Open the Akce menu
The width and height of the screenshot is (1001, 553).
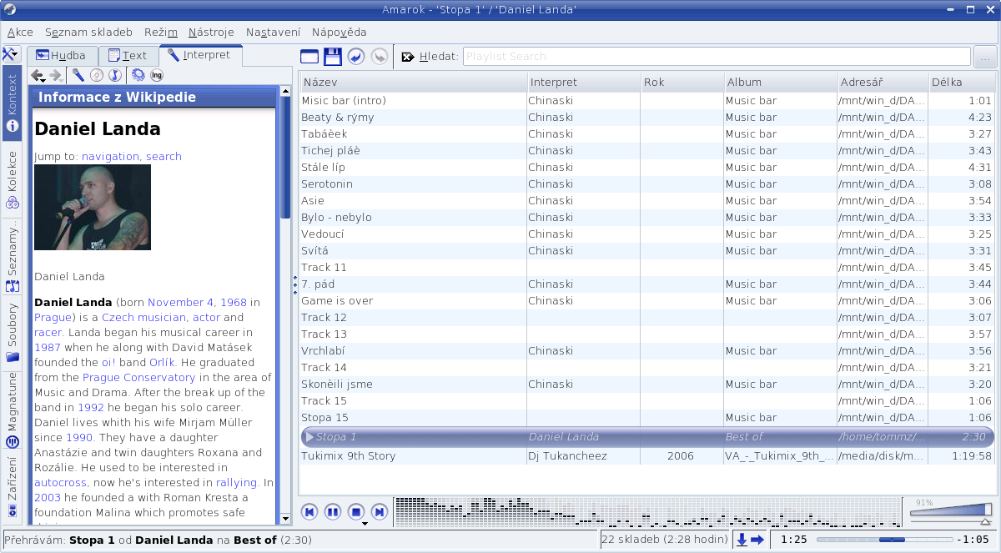coord(20,32)
